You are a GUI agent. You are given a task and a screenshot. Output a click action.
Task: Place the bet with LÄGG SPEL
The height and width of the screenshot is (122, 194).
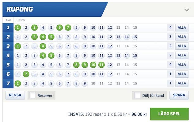click(x=169, y=114)
